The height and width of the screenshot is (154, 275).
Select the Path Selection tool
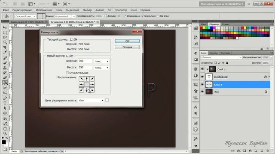pos(5,108)
